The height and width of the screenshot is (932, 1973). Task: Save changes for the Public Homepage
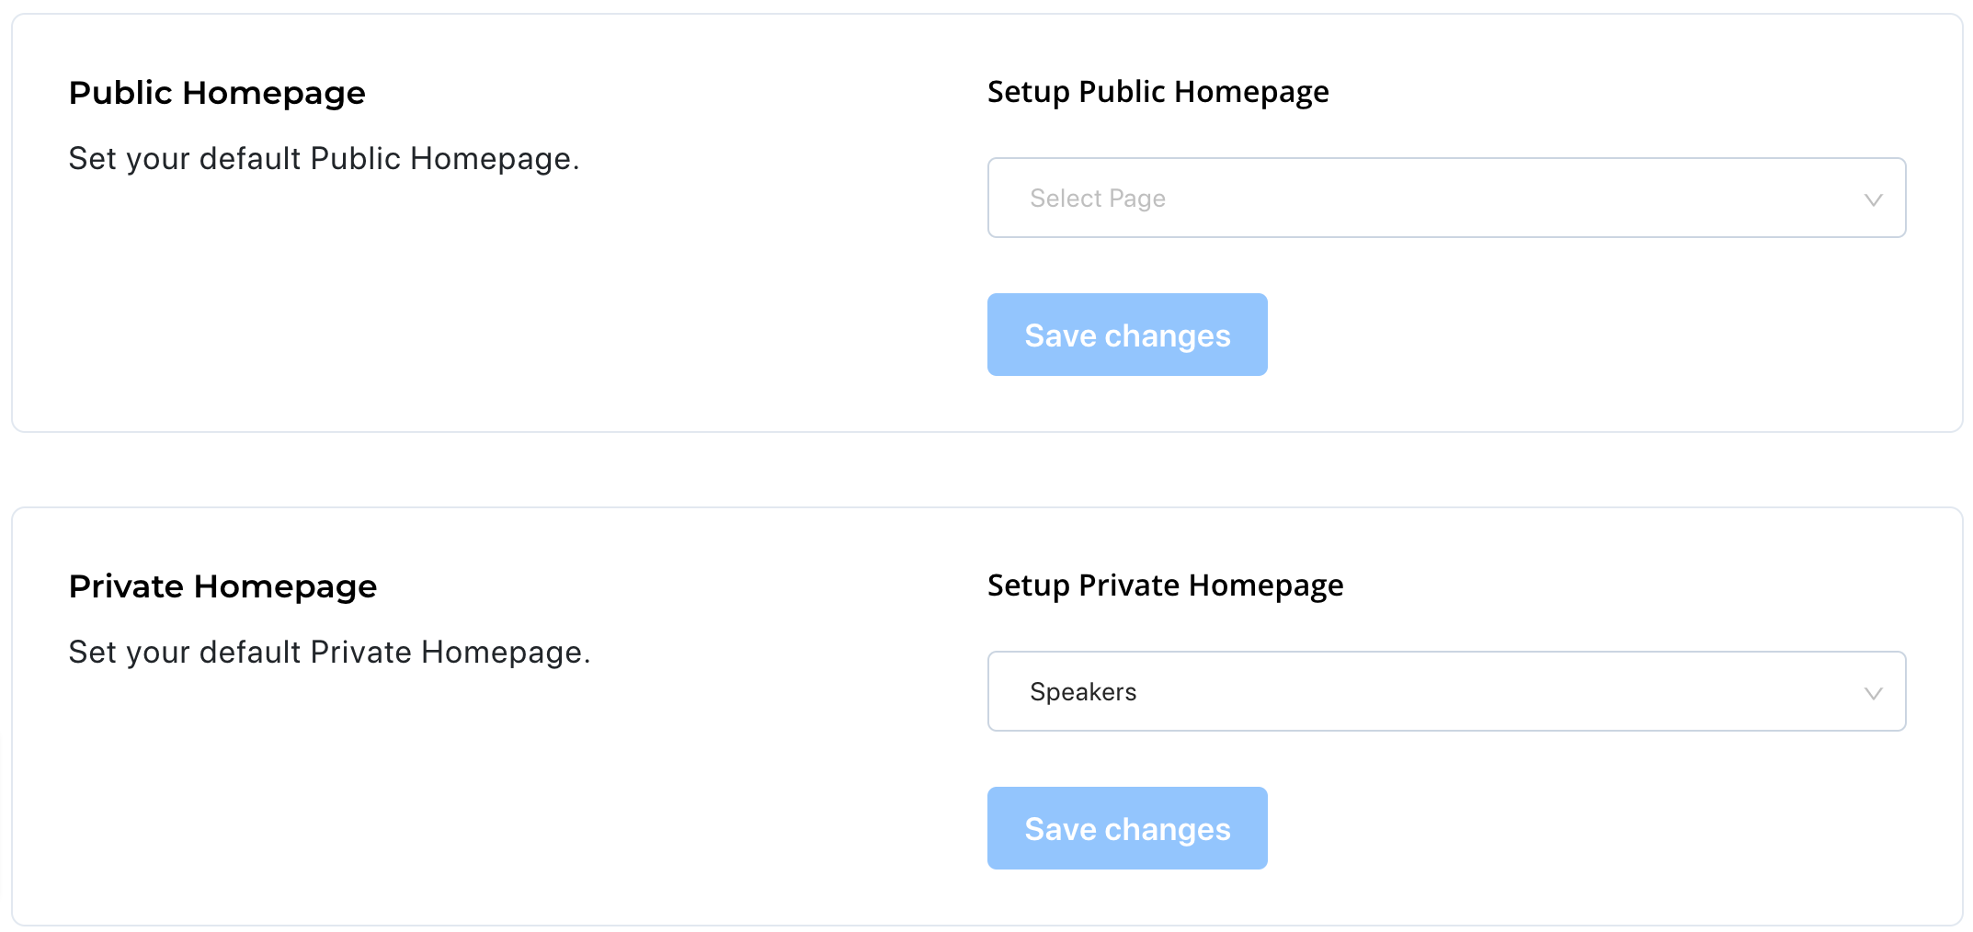pos(1127,335)
